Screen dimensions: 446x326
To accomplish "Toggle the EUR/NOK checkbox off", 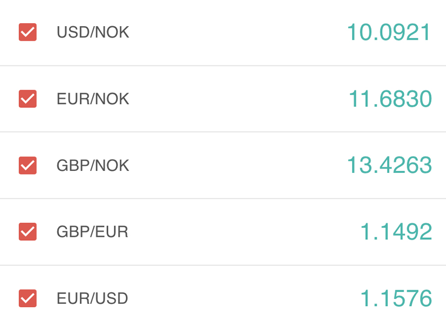I will click(x=28, y=99).
